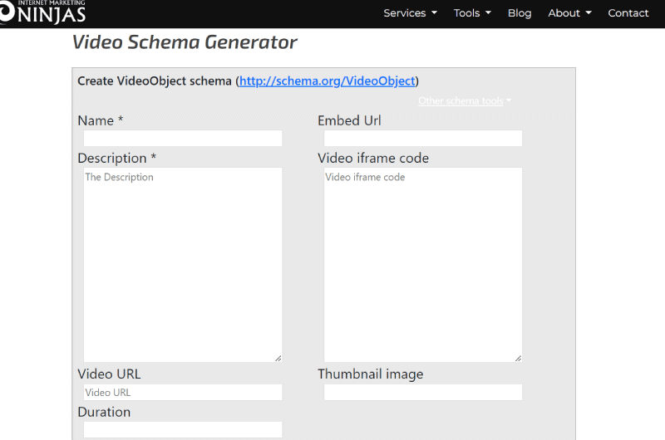Open the About dropdown menu

pyautogui.click(x=569, y=13)
